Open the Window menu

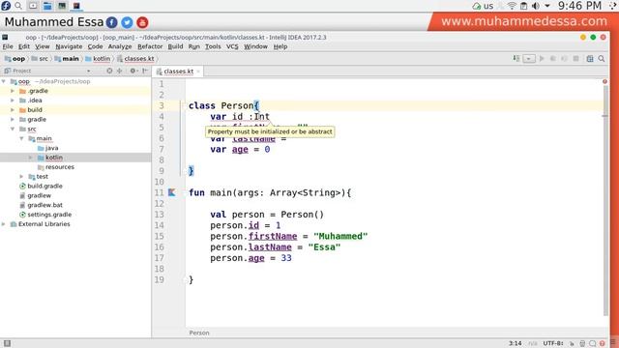[255, 46]
